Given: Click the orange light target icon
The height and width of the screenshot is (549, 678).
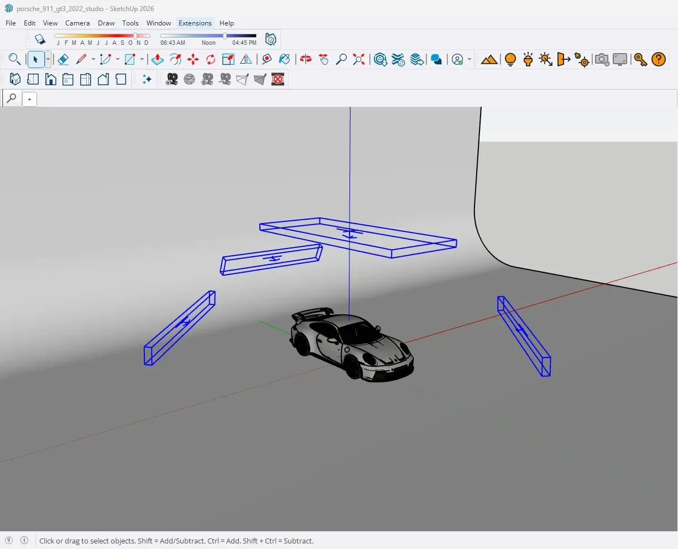Looking at the screenshot, I should [582, 59].
